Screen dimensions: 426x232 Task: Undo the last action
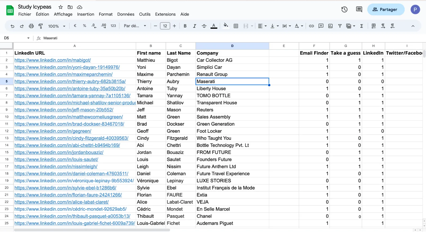click(12, 26)
